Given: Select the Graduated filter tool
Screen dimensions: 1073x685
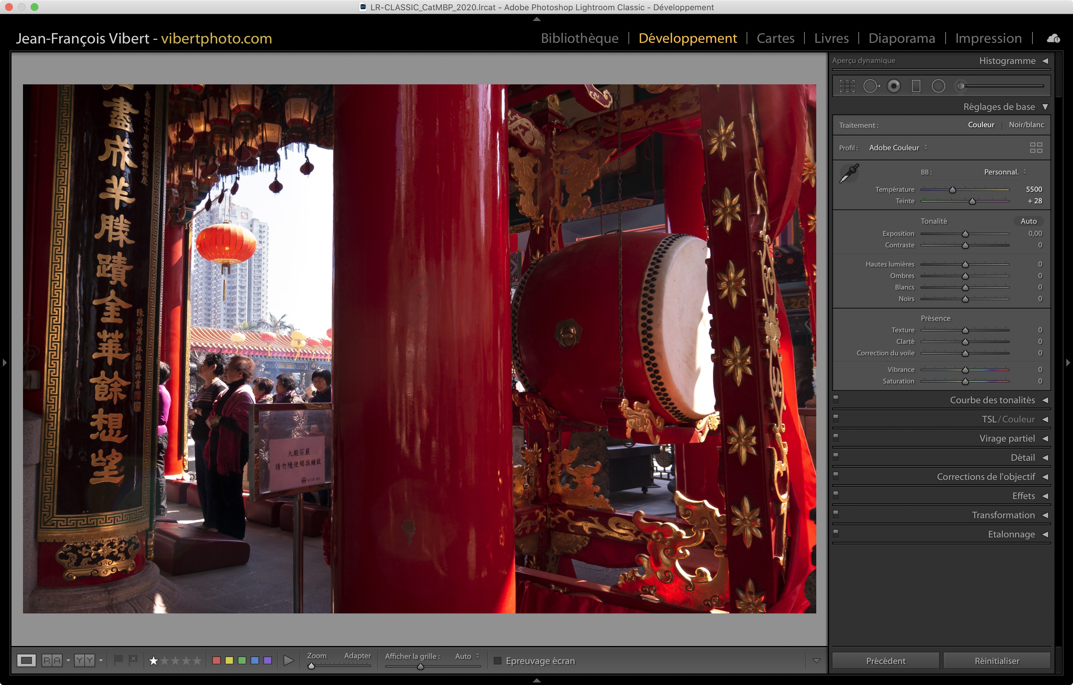Looking at the screenshot, I should coord(916,86).
